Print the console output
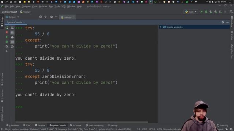 [12, 37]
